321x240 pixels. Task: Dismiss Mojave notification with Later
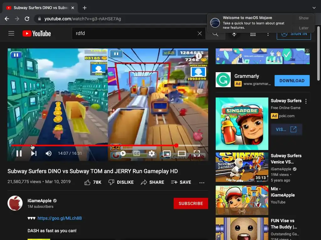click(303, 28)
